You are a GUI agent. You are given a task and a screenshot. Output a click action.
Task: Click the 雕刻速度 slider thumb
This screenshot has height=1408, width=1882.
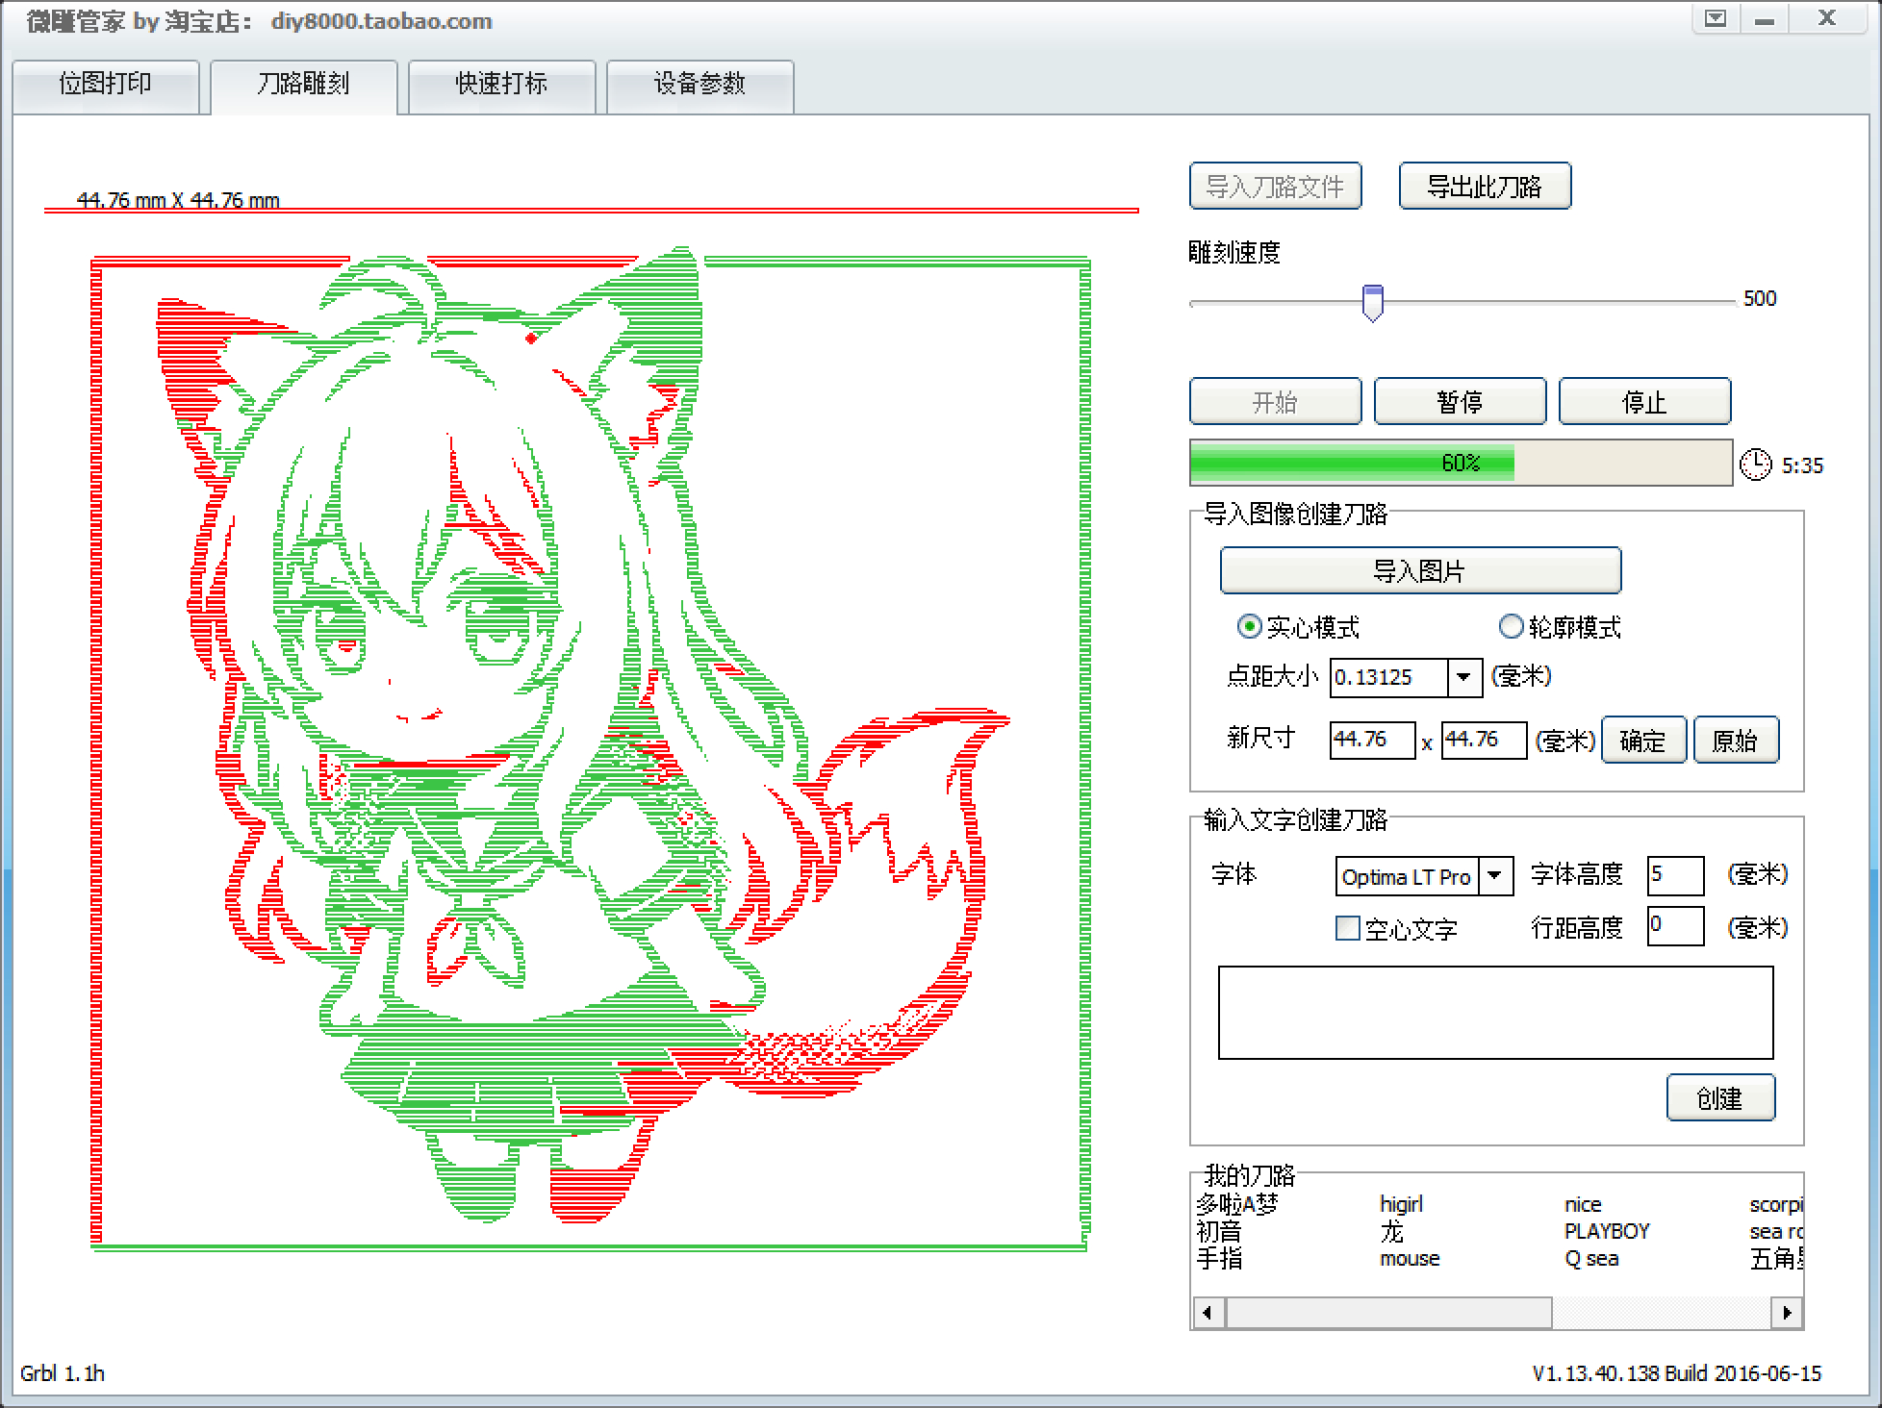[1373, 302]
